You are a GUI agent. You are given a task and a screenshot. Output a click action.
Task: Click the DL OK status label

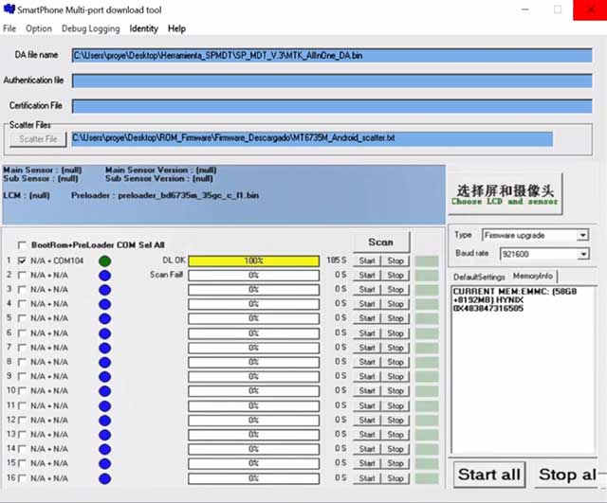point(174,260)
